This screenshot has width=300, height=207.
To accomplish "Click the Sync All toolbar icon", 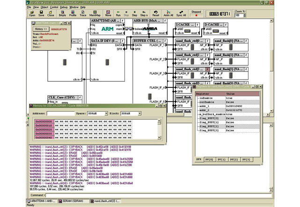I will coord(181,13).
